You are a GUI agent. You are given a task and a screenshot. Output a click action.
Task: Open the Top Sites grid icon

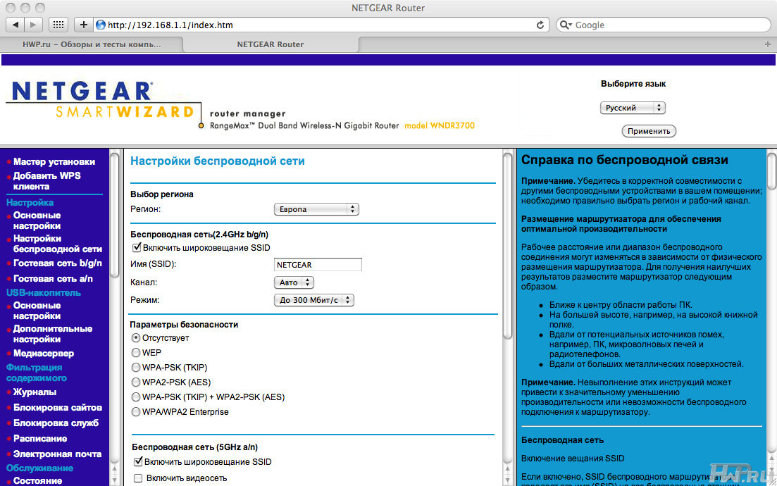tap(59, 25)
